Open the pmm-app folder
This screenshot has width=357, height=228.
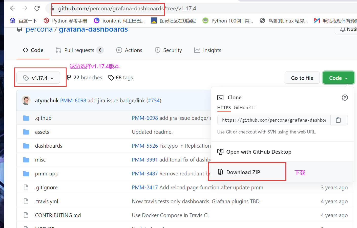click(47, 174)
